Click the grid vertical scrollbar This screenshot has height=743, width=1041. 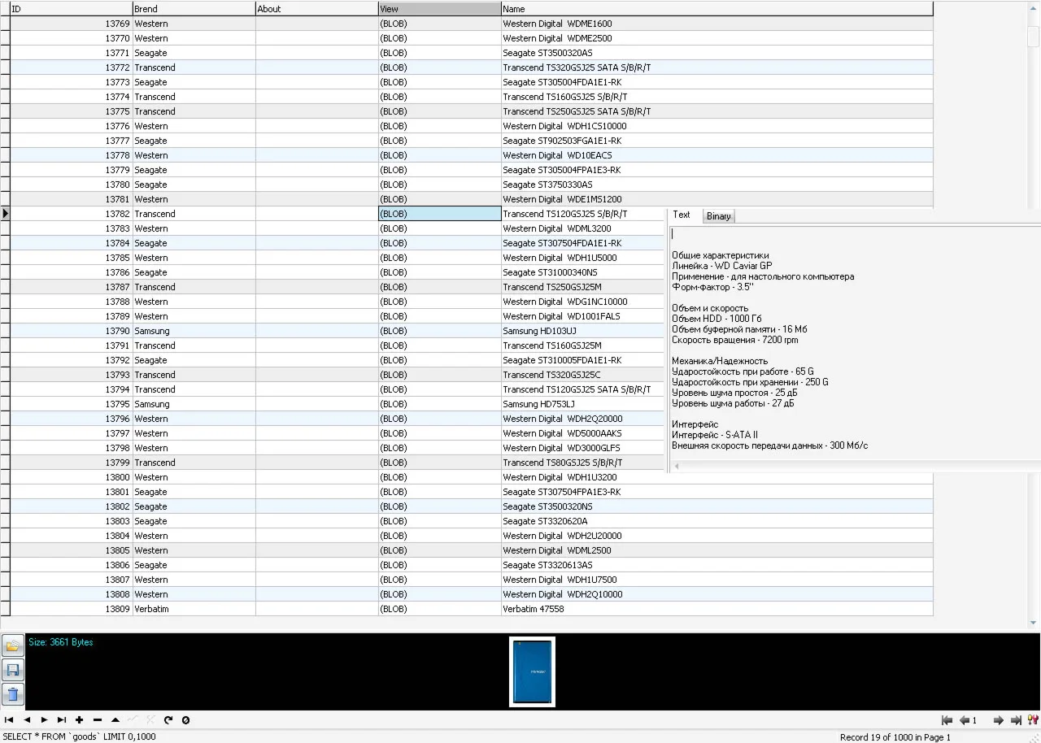(1033, 315)
